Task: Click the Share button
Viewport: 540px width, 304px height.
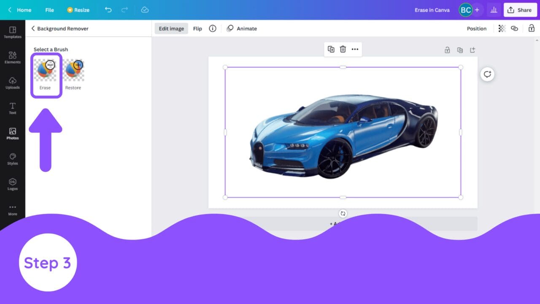Action: (x=520, y=10)
